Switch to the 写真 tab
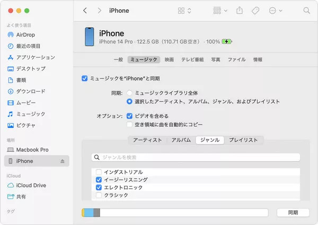Image resolution: width=318 pixels, height=225 pixels. [x=215, y=59]
